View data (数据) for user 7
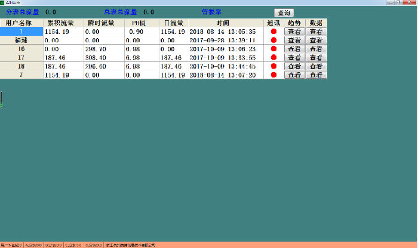418x248 pixels. [x=316, y=75]
